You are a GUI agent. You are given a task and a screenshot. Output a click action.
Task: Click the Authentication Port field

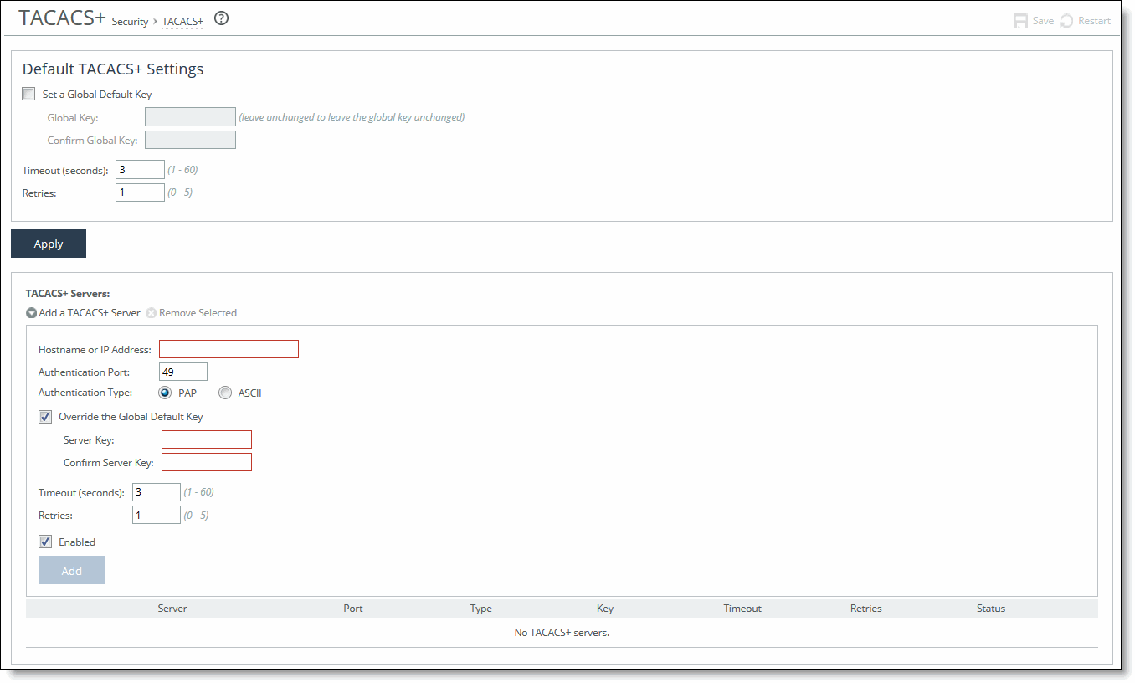click(182, 371)
